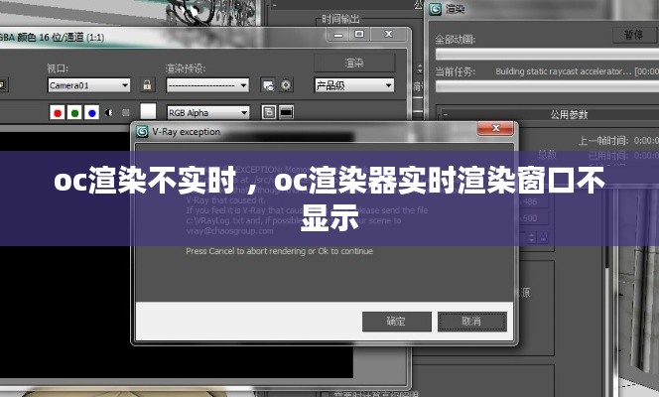Open the 渲染预设 dashed-line dropdown
Image resolution: width=659 pixels, height=397 pixels.
[x=207, y=85]
